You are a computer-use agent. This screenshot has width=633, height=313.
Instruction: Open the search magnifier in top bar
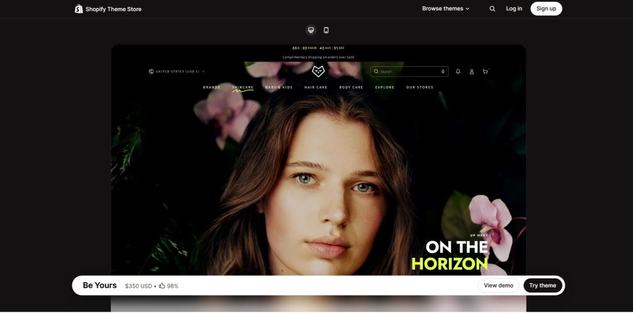pyautogui.click(x=492, y=9)
